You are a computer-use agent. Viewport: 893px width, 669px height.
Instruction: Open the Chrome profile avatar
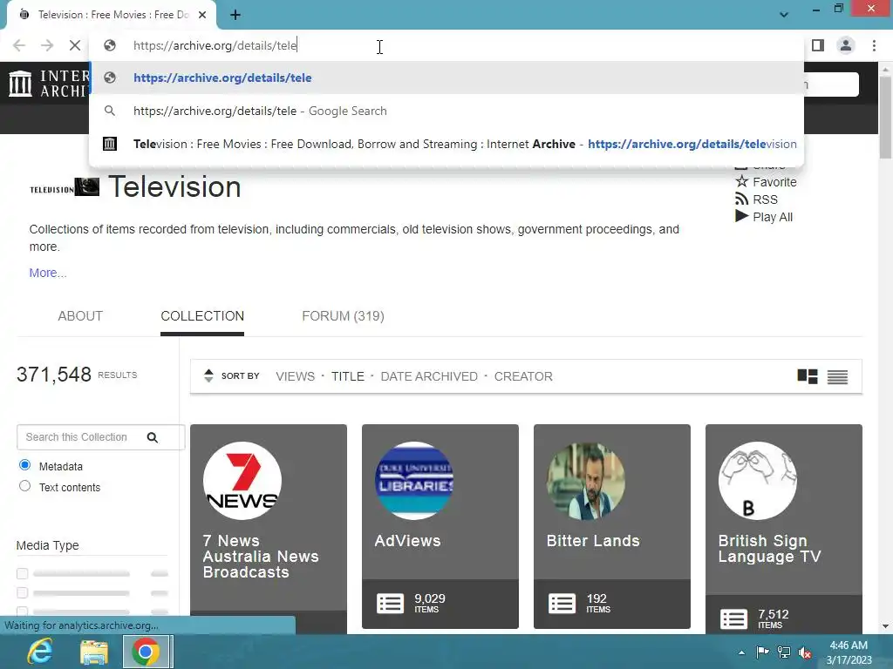tap(846, 45)
